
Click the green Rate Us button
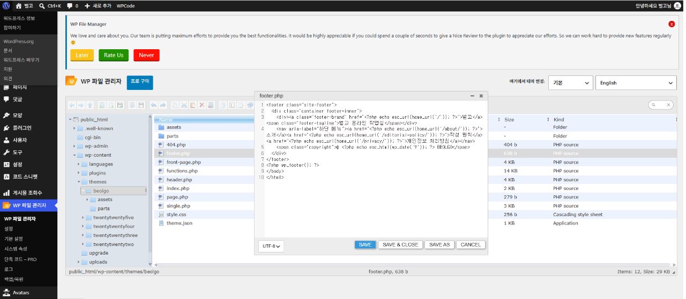[114, 55]
